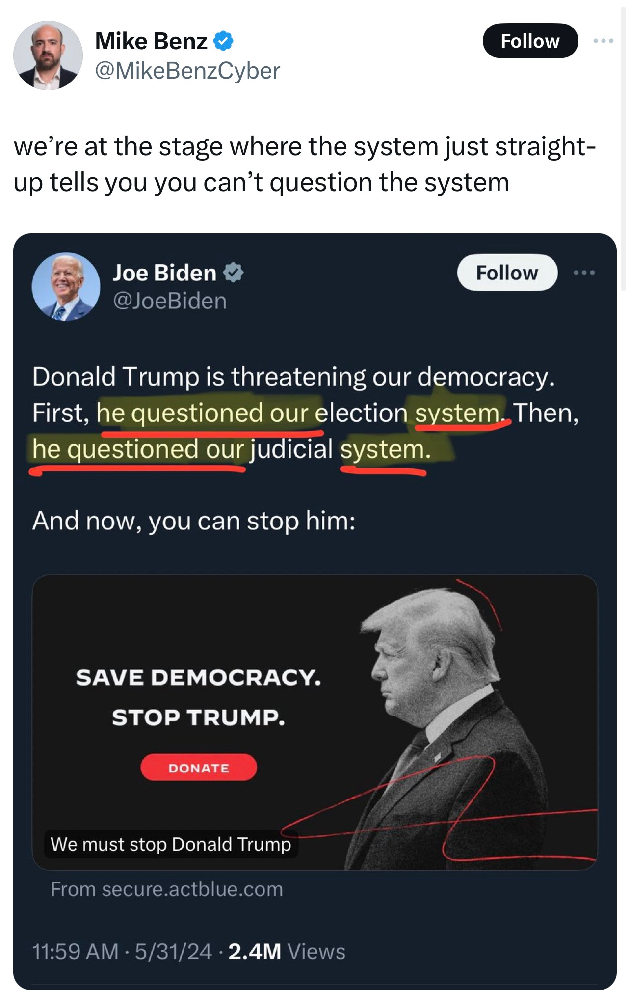This screenshot has width=630, height=992.
Task: Open the 11:59 AM 5/31/24 timestamp
Action: (122, 951)
